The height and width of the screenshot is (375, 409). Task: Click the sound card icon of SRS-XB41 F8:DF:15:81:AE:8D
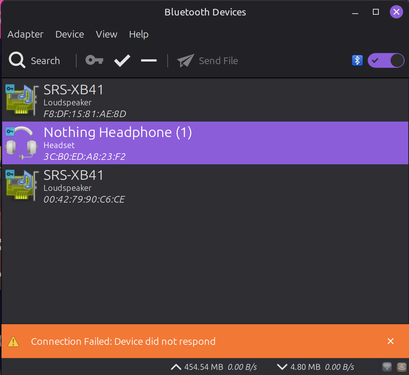point(22,101)
